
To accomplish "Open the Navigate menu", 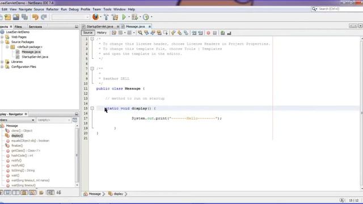I will click(x=25, y=10).
